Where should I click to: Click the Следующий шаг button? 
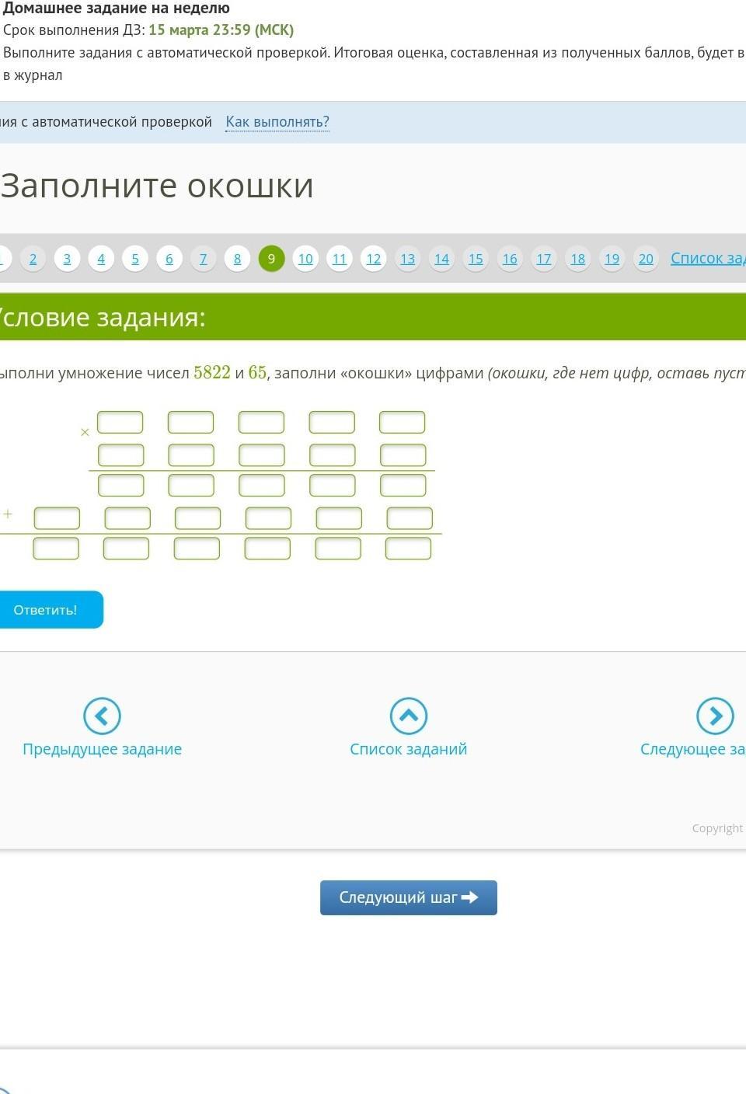pos(409,897)
